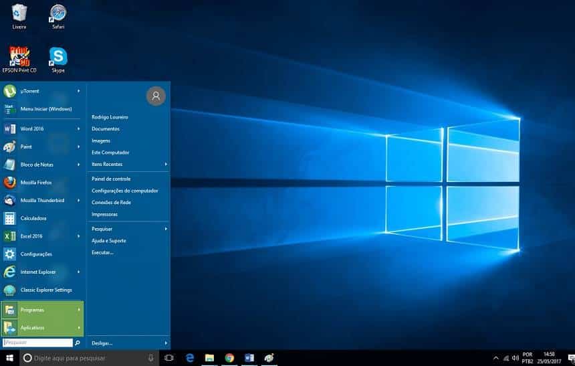Expand Itens Recentes submenu arrow
The height and width of the screenshot is (366, 575).
pos(165,164)
